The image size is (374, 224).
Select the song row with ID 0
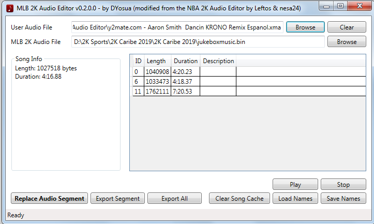pos(249,71)
